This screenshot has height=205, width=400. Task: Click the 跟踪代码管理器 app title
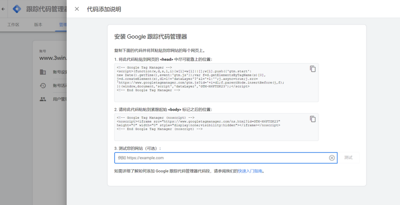(47, 9)
